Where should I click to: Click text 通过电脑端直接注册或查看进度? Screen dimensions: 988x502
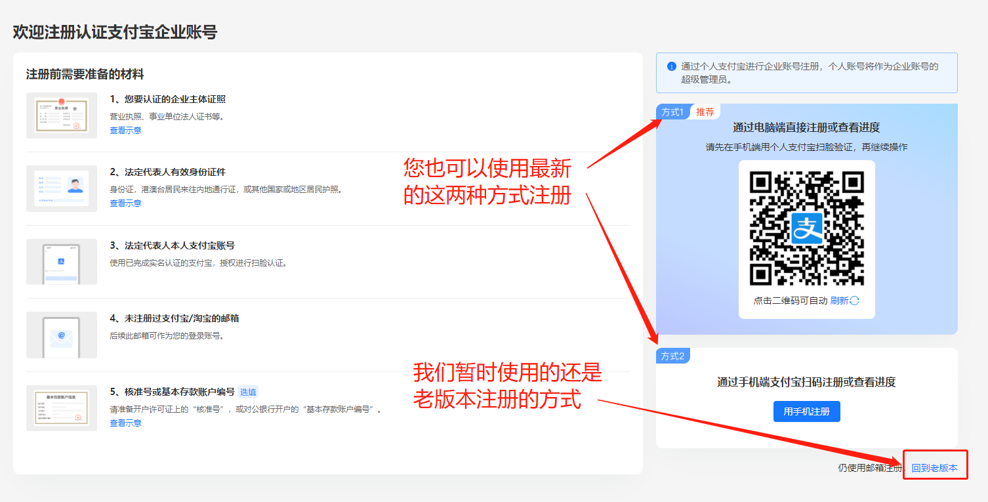coord(806,128)
